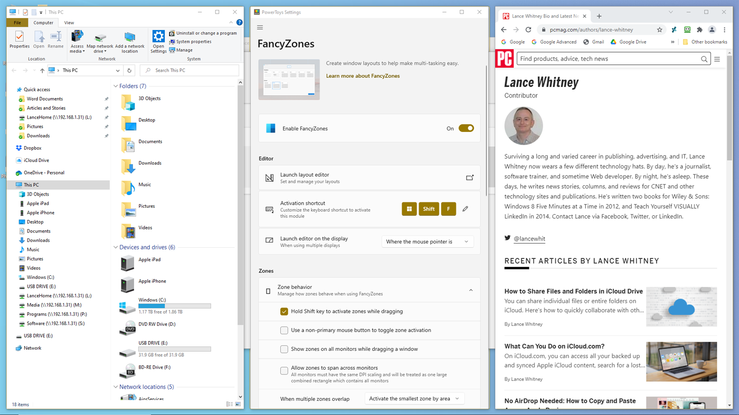This screenshot has height=415, width=739.
Task: Click Shift key button in activation shortcut
Action: (429, 209)
